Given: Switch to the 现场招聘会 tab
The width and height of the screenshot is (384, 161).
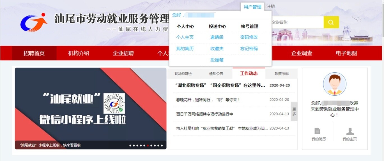Looking at the screenshot, I should pos(183,74).
